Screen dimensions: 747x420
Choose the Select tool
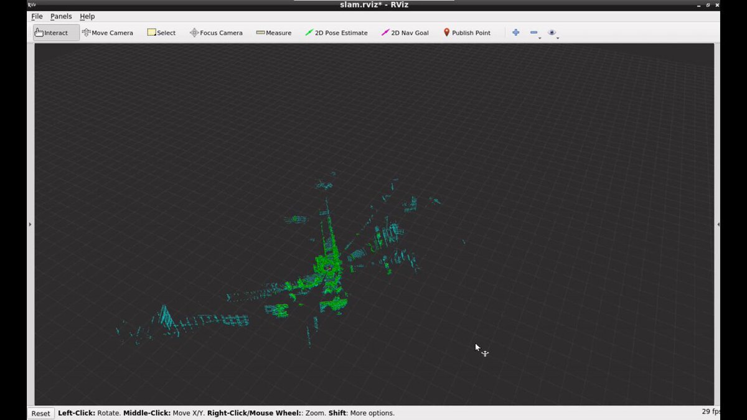[161, 33]
